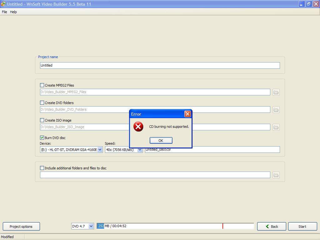The width and height of the screenshot is (320, 240).
Task: Open the File menu
Action: tap(4, 12)
